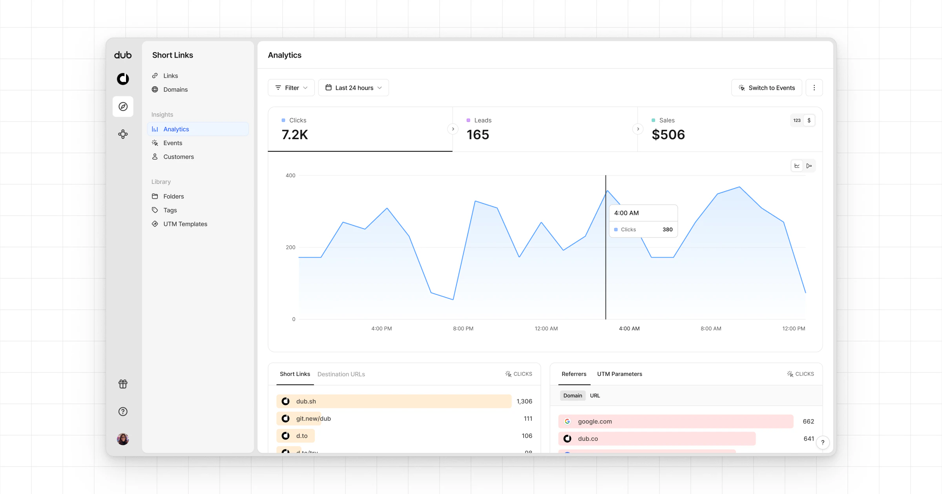Open Customers in the sidebar
Image resolution: width=942 pixels, height=494 pixels.
(179, 157)
